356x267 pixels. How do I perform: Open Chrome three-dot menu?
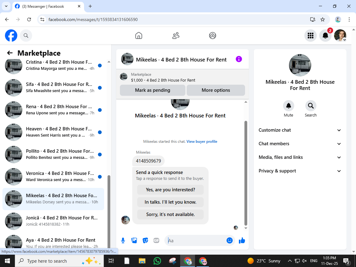click(349, 19)
